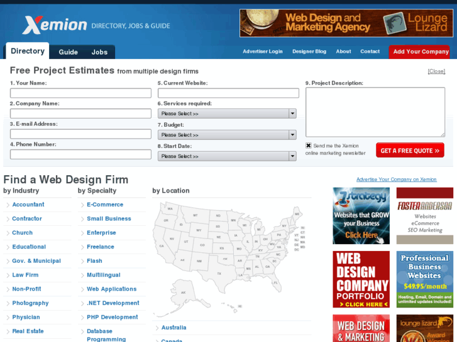Open Web Design & Marketing ad
This screenshot has height=342, width=457.
coord(361,328)
